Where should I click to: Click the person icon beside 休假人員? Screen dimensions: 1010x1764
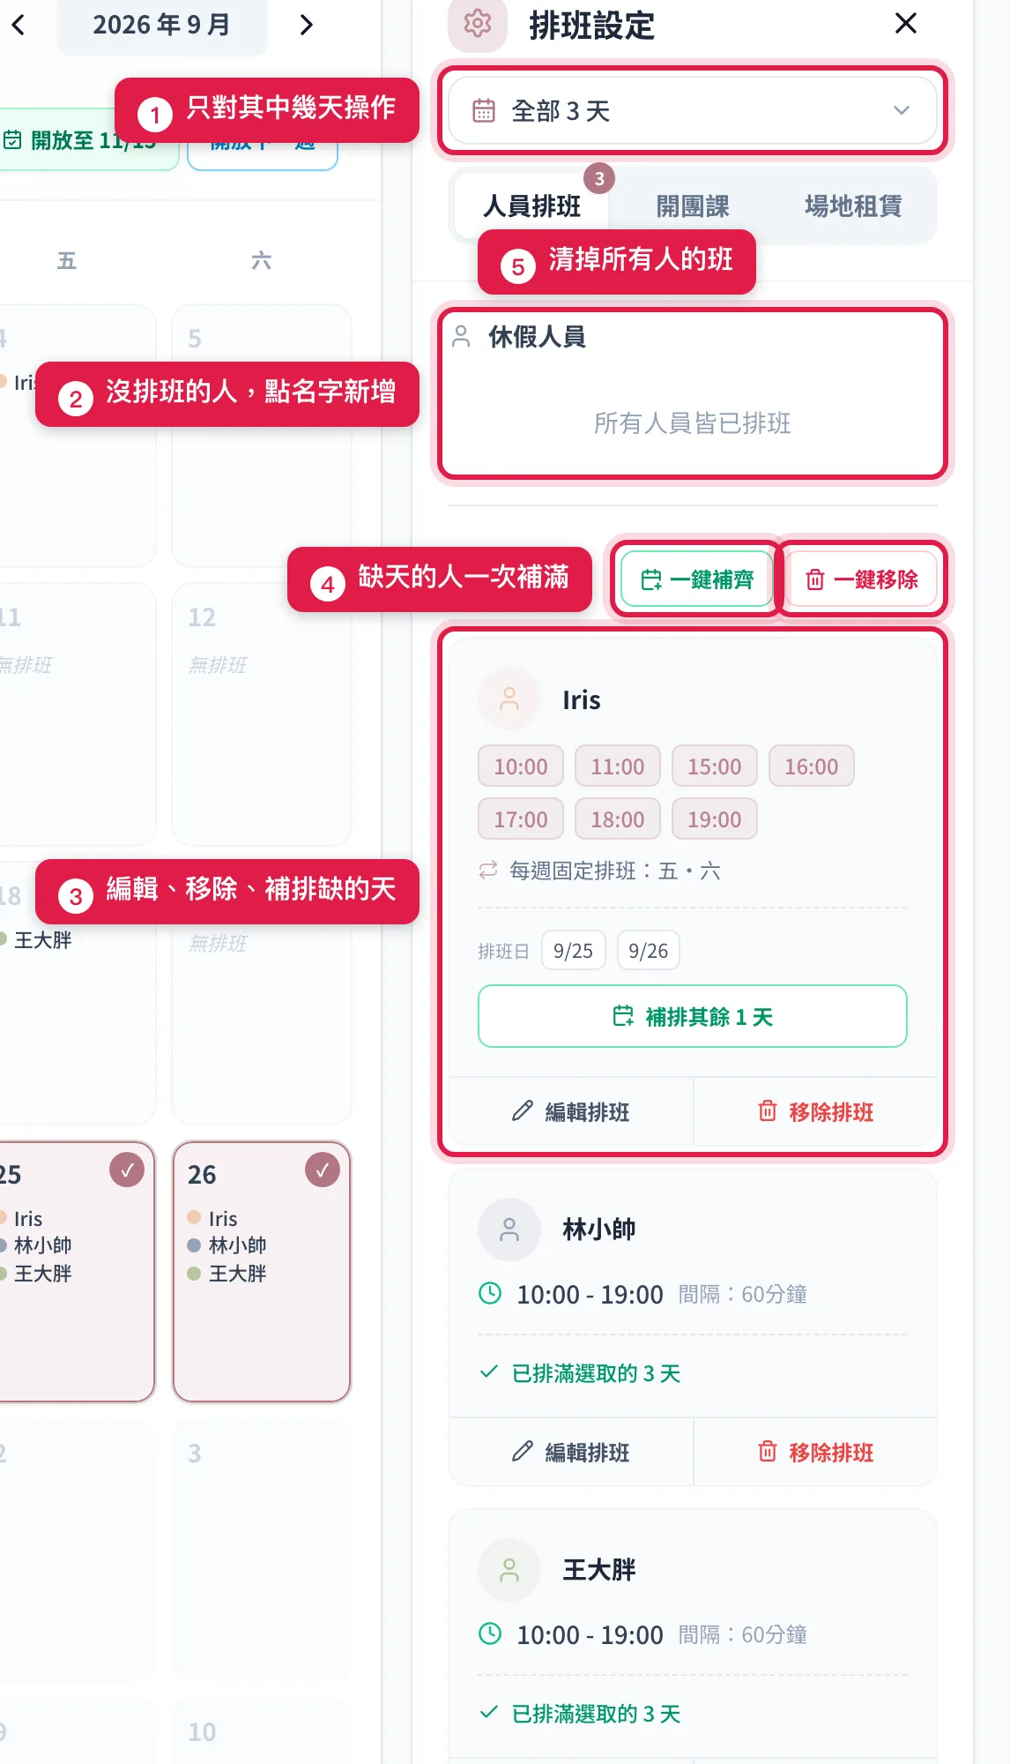coord(461,336)
